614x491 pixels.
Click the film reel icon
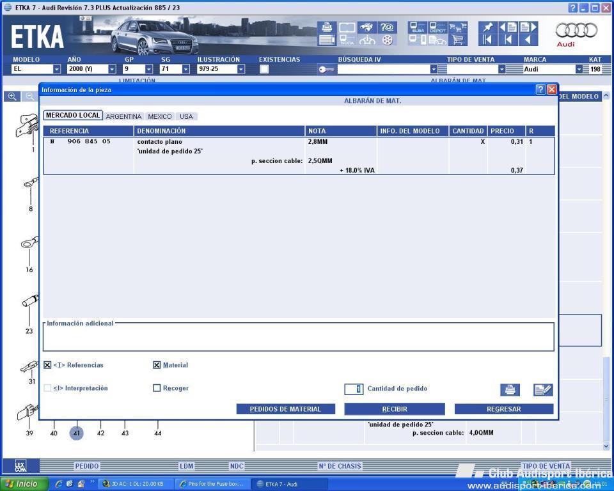click(387, 39)
